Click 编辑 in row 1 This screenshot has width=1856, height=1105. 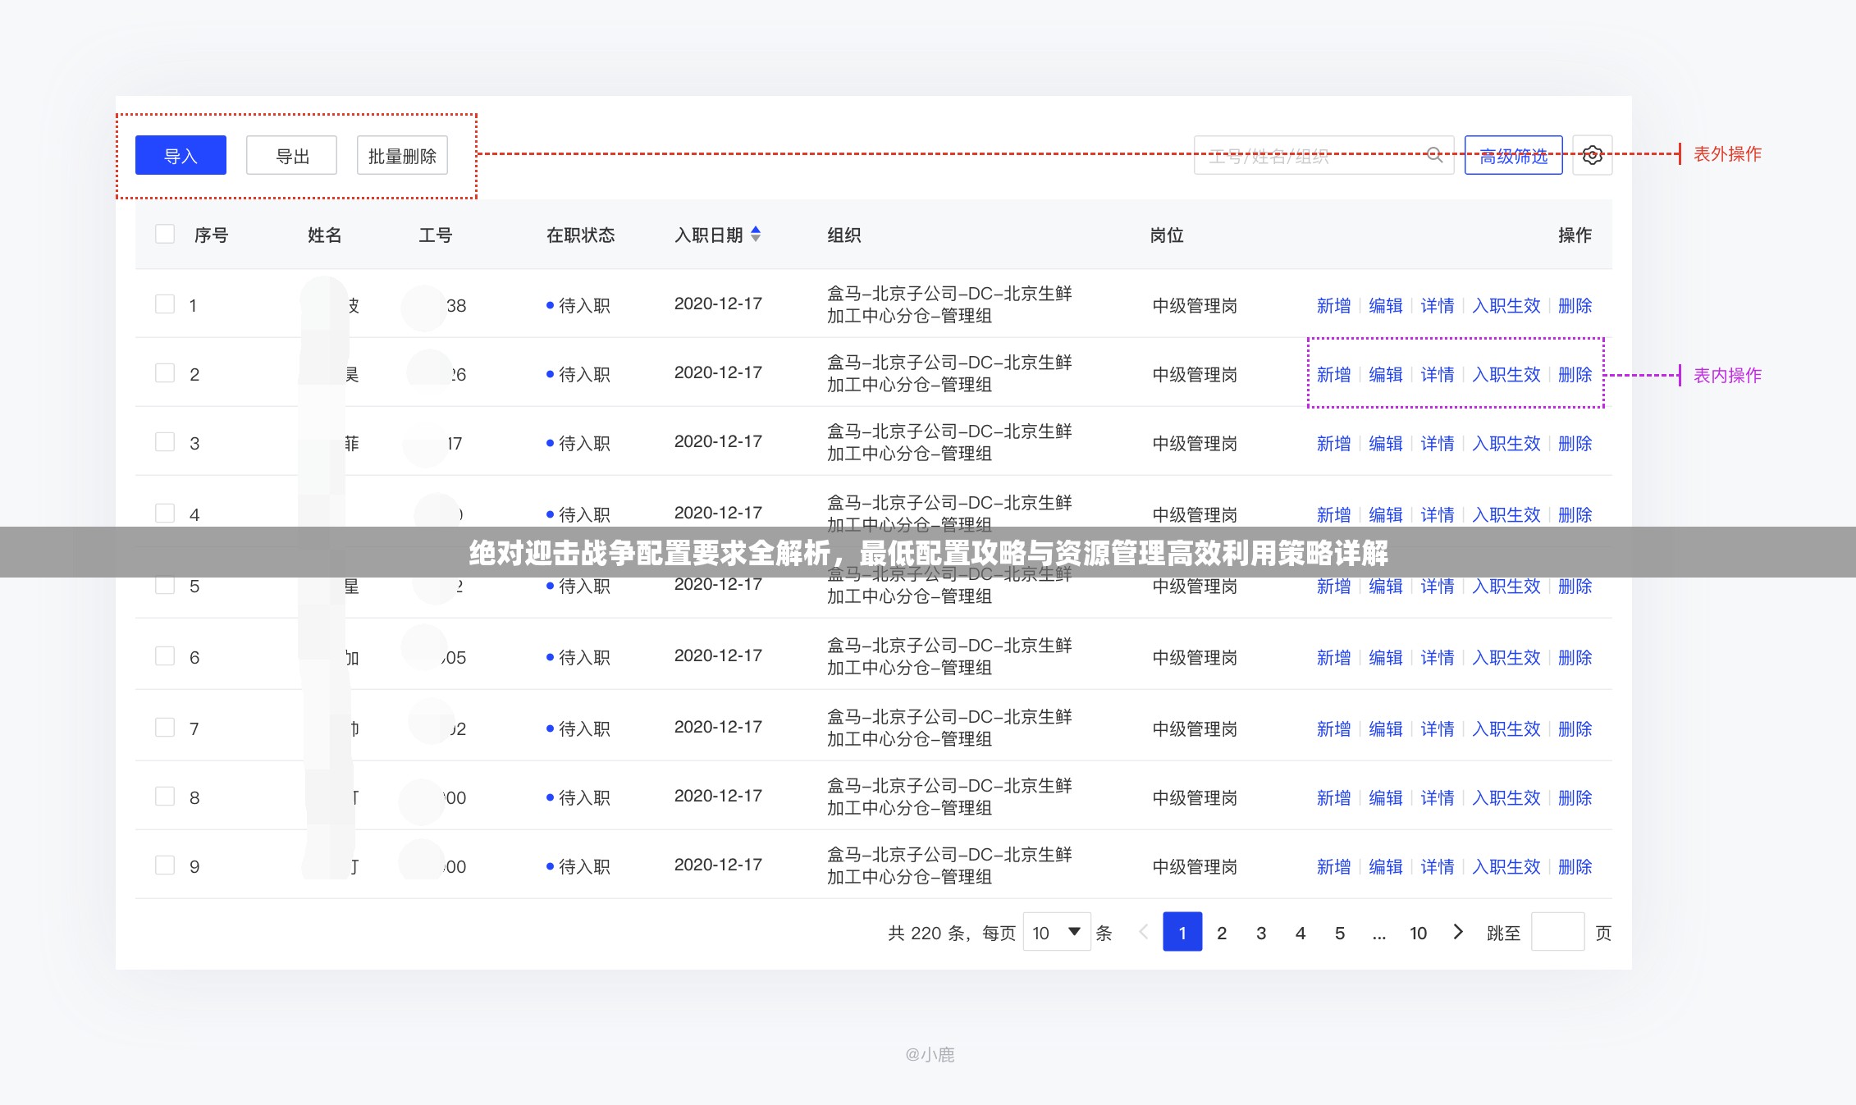(x=1386, y=305)
